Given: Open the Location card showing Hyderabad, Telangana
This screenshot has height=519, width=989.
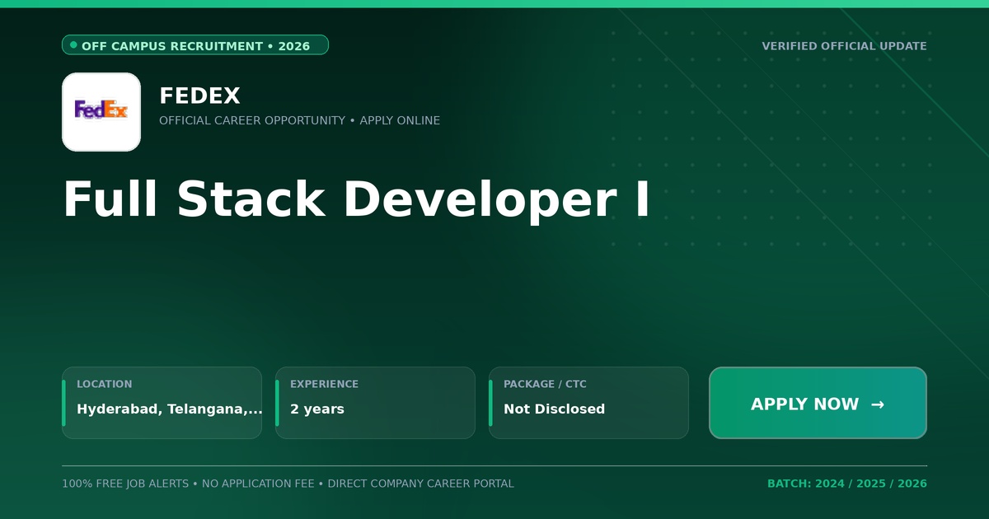Looking at the screenshot, I should 162,403.
